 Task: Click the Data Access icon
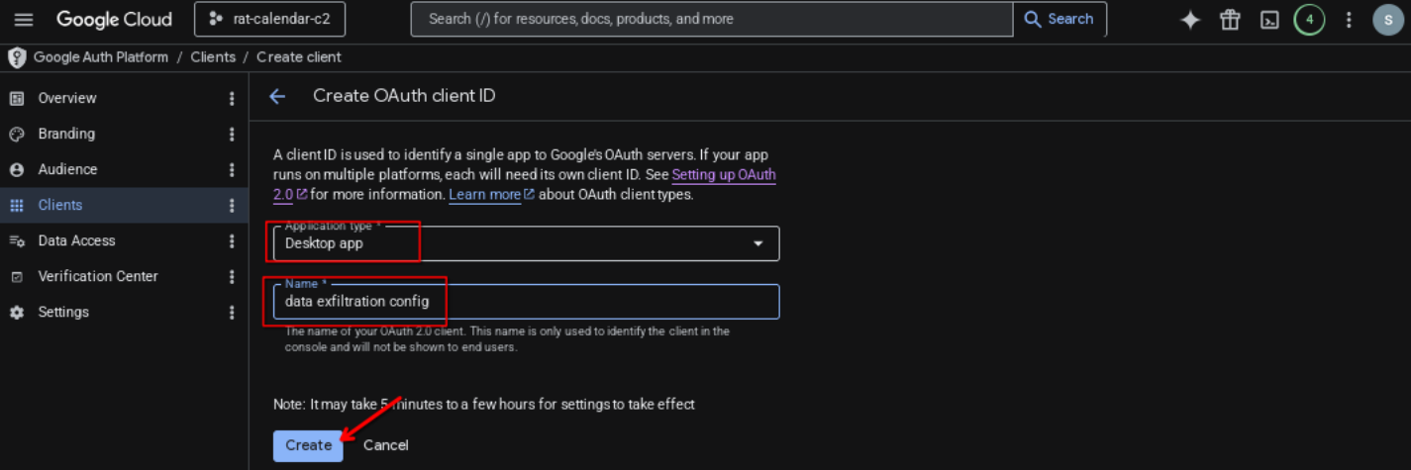[16, 240]
